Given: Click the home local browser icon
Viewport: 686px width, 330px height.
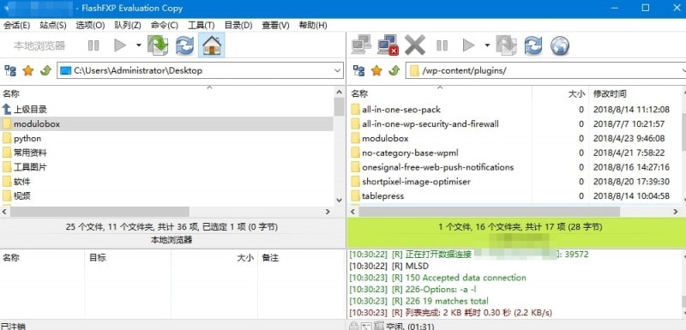Looking at the screenshot, I should click(212, 45).
